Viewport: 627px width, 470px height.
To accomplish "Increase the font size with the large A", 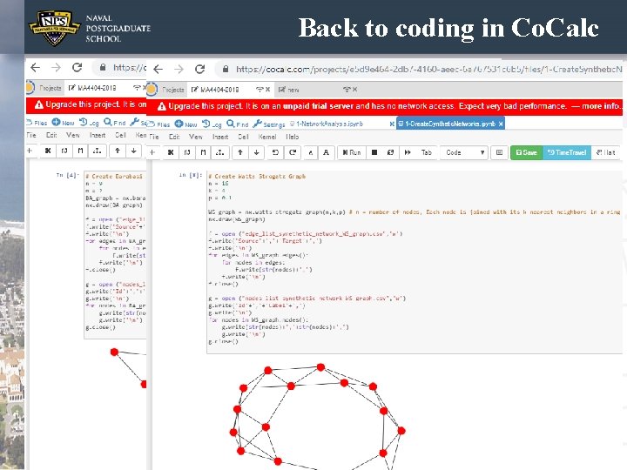I will [327, 152].
